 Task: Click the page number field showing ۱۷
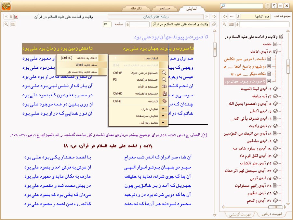click(x=107, y=24)
